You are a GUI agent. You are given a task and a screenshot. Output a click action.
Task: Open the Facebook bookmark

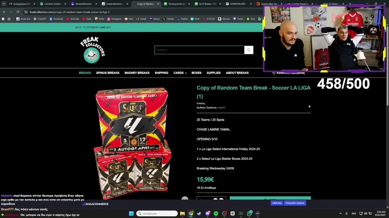tap(56, 19)
